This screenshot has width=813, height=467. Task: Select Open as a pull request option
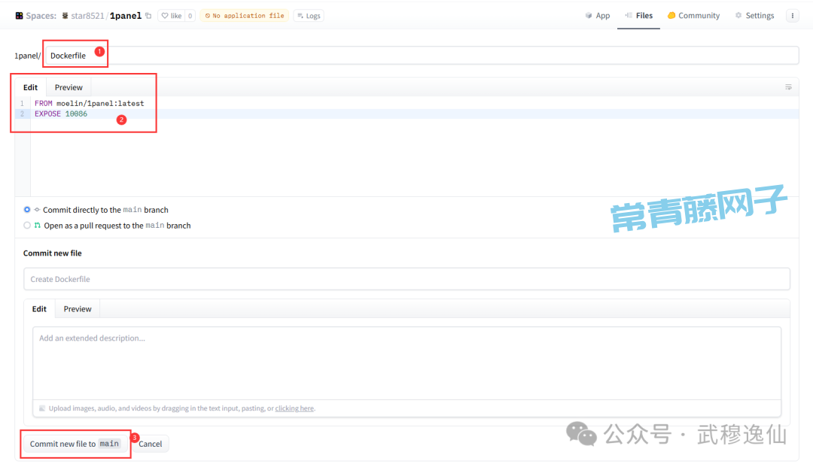click(27, 225)
